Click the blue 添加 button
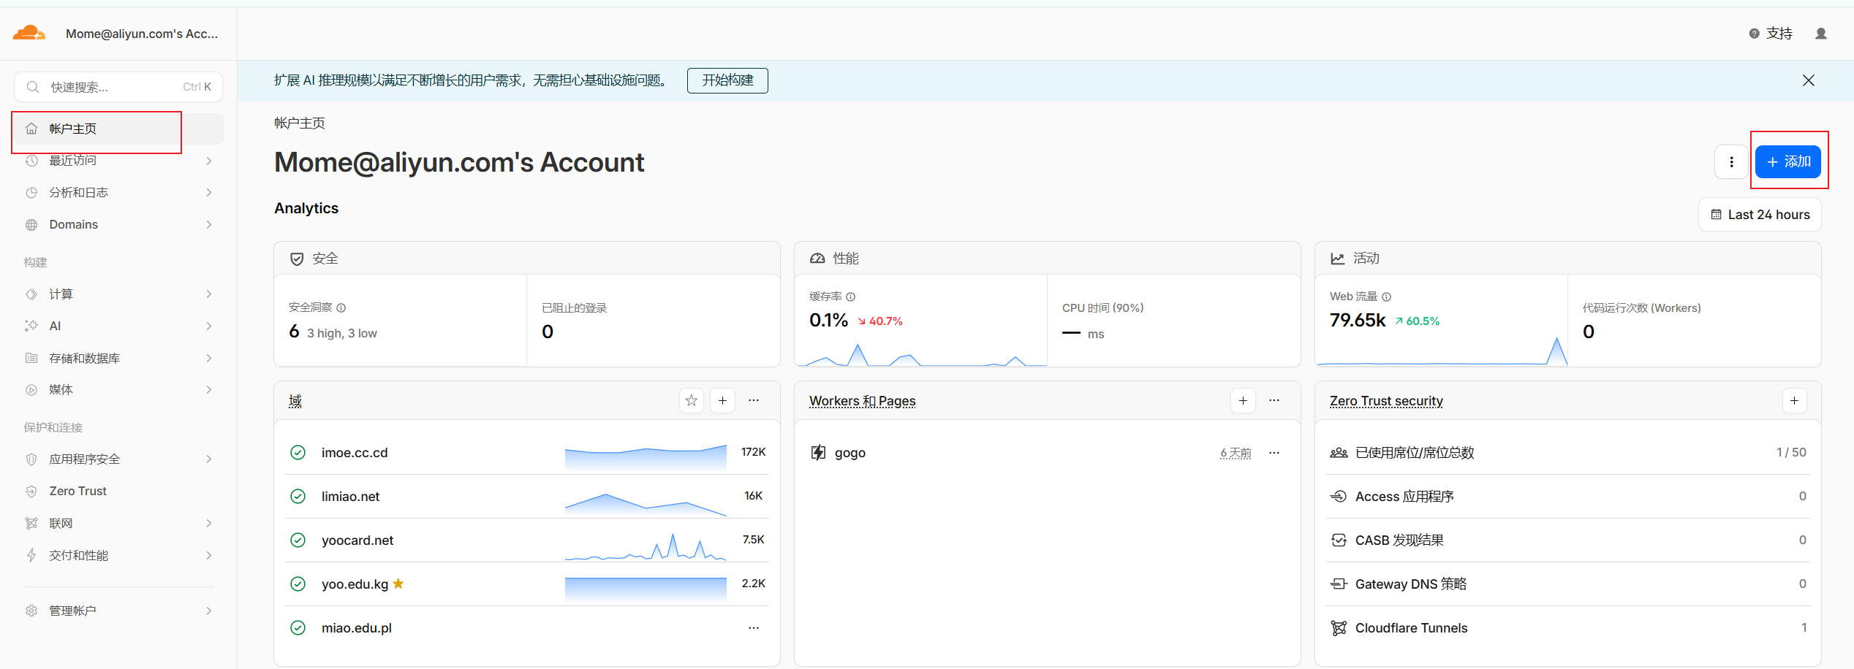 click(1787, 162)
